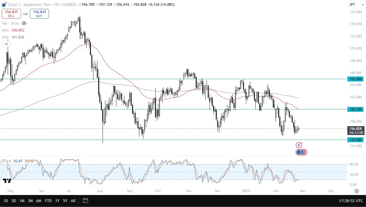This screenshot has width=366, height=207.
Task: Show All date range
Action: pyautogui.click(x=73, y=201)
